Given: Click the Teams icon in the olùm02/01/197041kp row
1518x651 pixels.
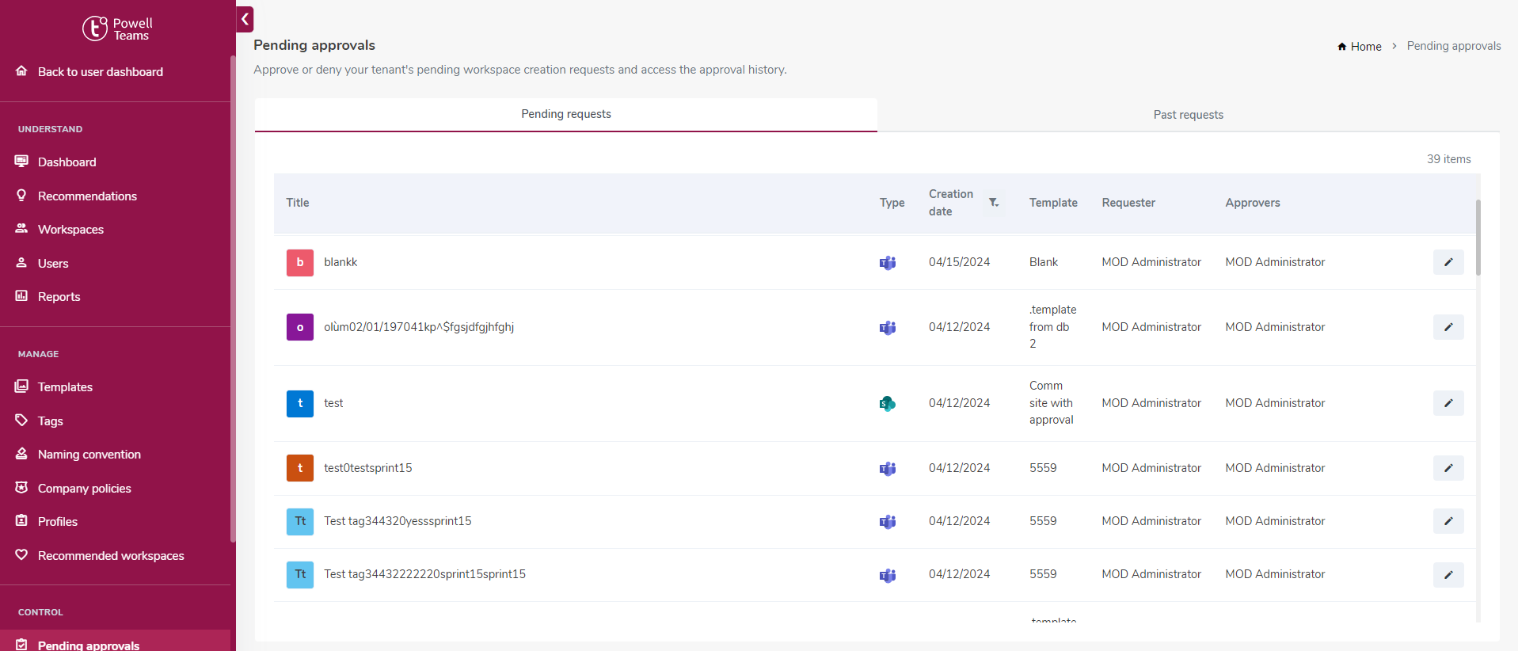Looking at the screenshot, I should 888,328.
